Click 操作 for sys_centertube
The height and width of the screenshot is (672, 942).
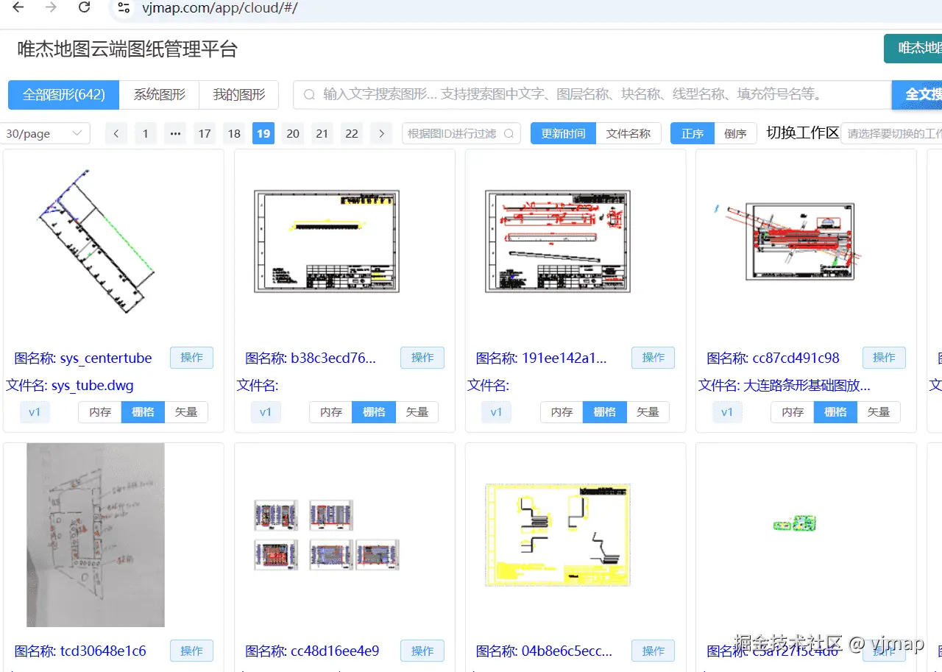191,358
